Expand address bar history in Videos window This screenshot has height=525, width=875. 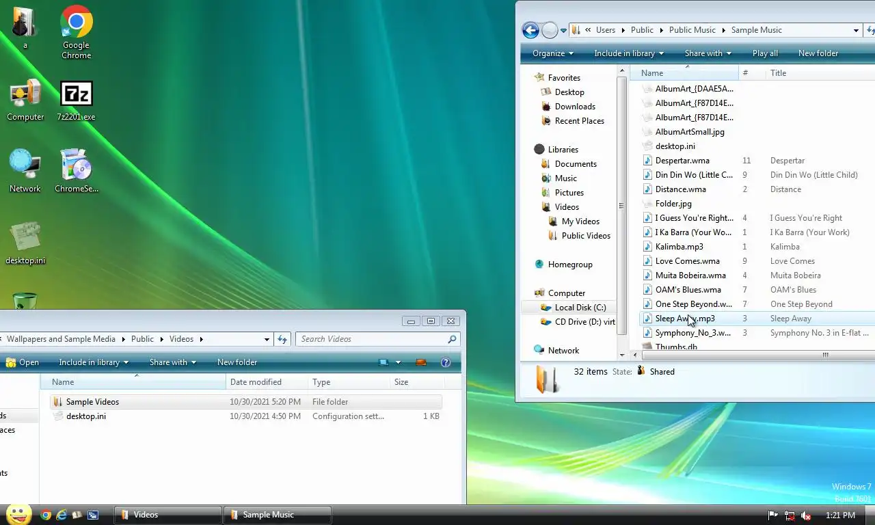pos(267,339)
